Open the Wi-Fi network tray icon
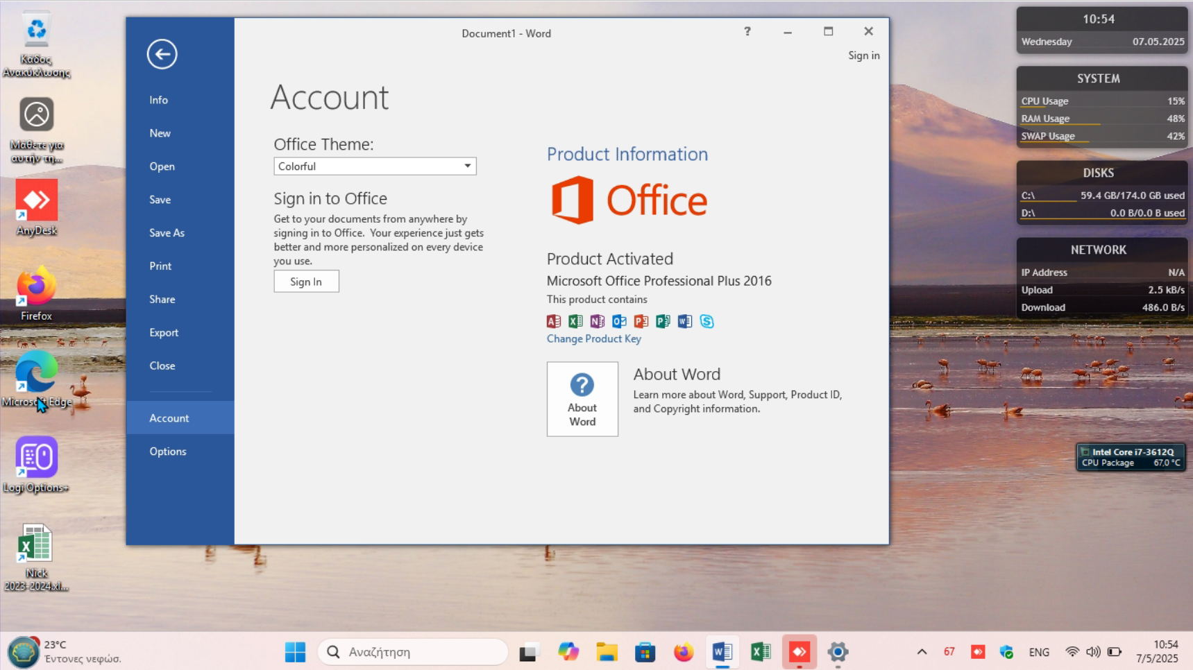The image size is (1193, 670). (x=1072, y=652)
